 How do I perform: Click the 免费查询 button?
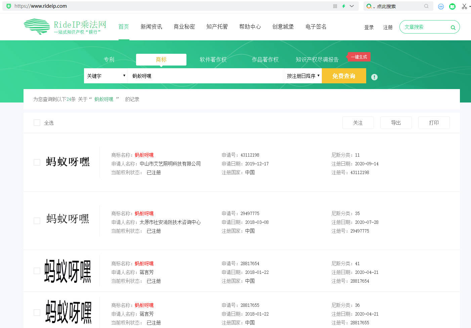(x=344, y=76)
